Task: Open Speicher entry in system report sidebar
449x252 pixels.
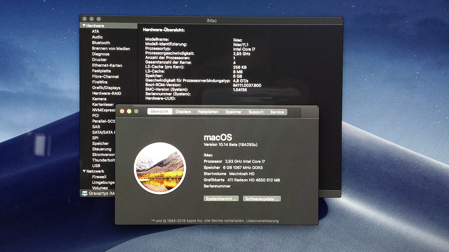Action: tap(100, 143)
